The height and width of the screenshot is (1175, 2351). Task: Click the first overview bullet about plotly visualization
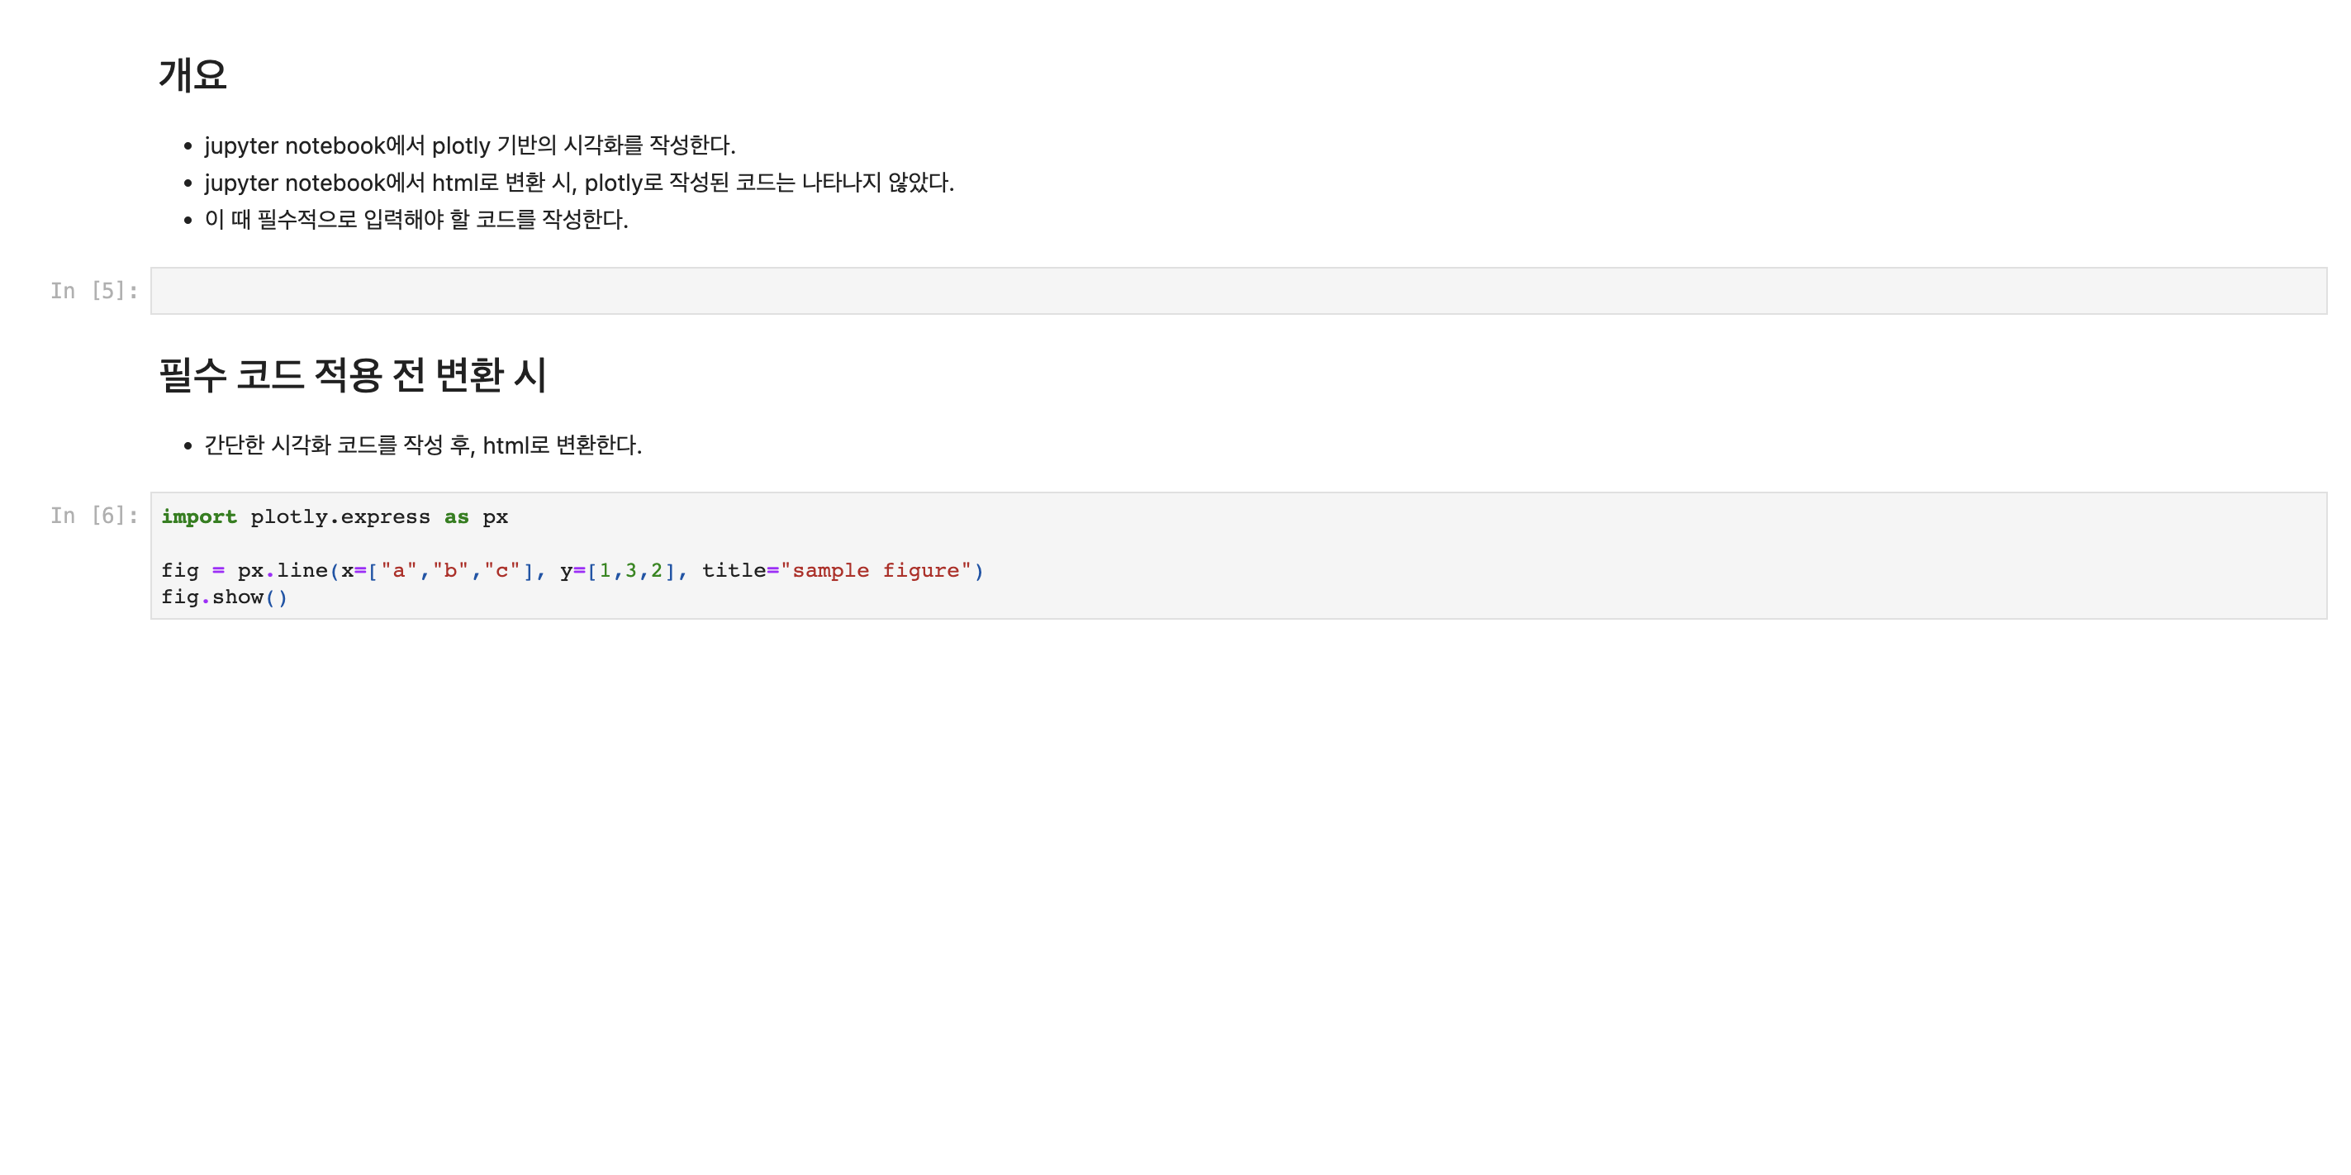tap(470, 145)
